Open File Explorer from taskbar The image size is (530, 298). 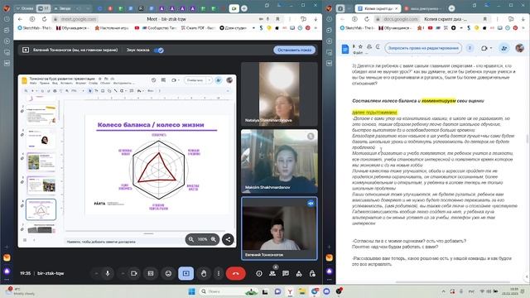(x=301, y=291)
